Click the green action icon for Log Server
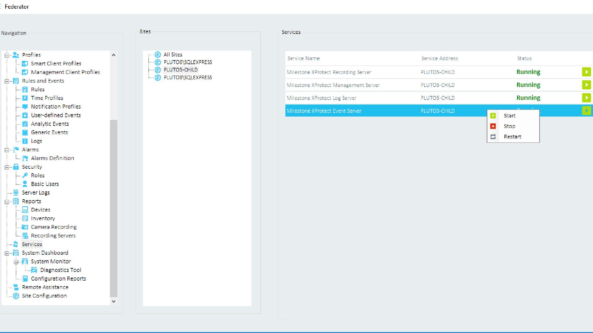This screenshot has width=593, height=333. [x=586, y=98]
